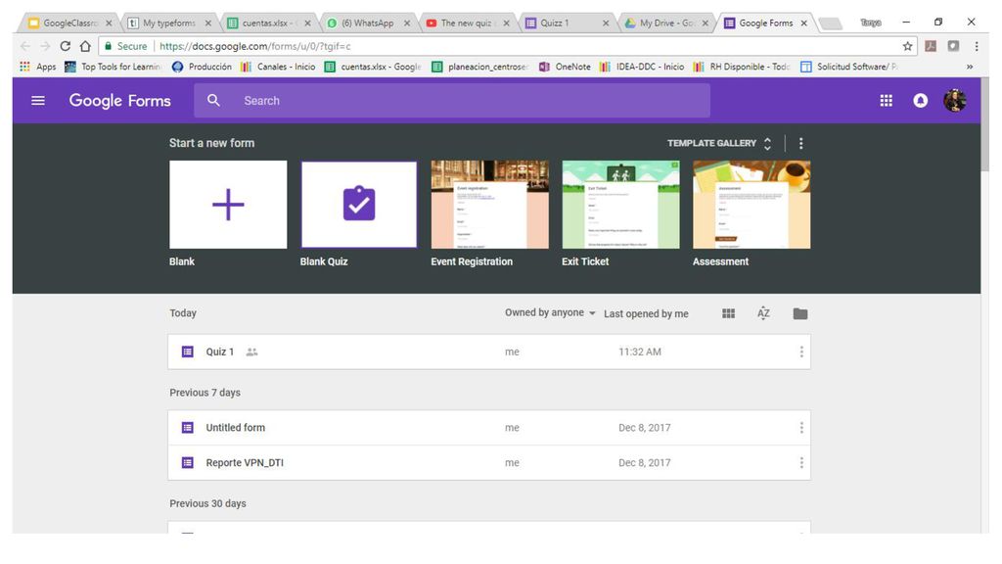Open the Untitled form

[x=489, y=428]
